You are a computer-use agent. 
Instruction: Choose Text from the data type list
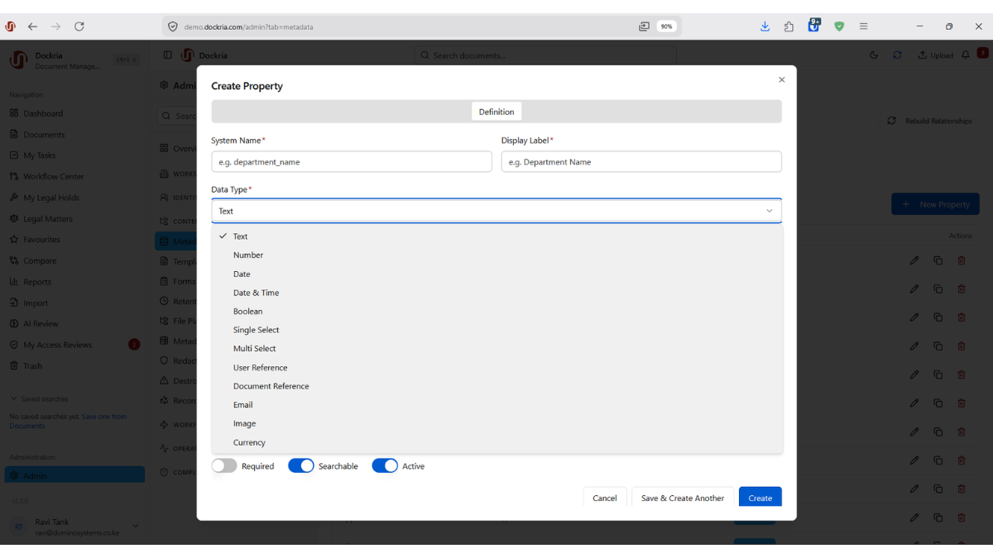(x=497, y=236)
